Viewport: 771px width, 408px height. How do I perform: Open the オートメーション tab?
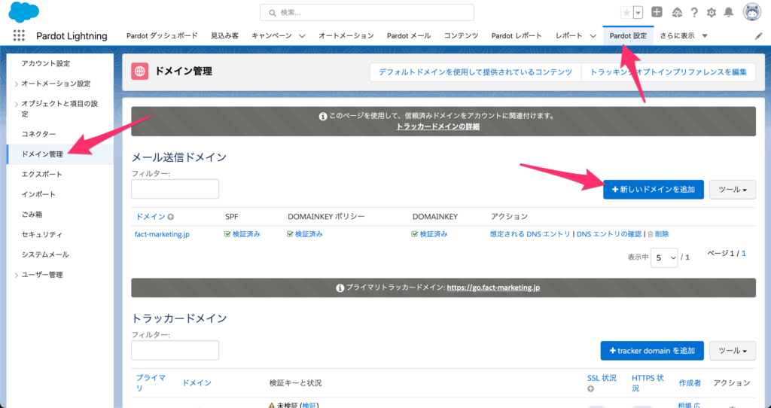[x=346, y=35]
